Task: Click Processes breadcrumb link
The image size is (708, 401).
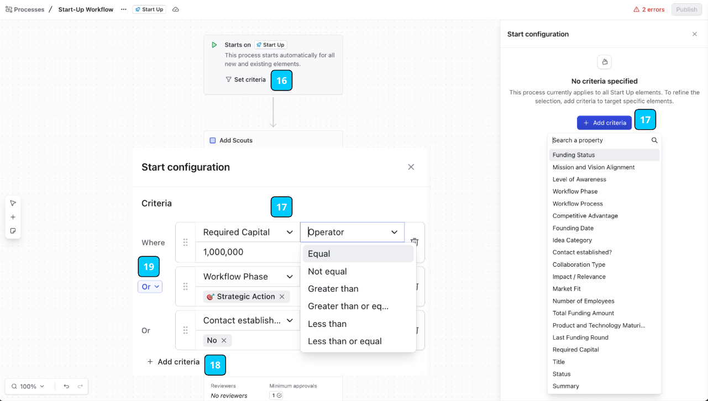Action: (25, 9)
